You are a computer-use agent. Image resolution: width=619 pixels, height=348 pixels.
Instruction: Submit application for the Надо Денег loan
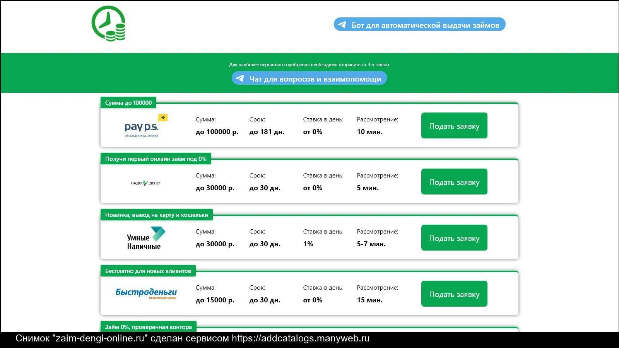454,182
